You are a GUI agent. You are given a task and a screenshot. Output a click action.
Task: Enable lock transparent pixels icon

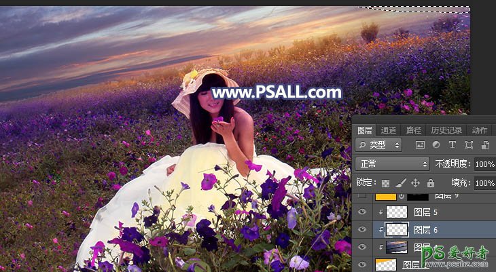click(387, 183)
